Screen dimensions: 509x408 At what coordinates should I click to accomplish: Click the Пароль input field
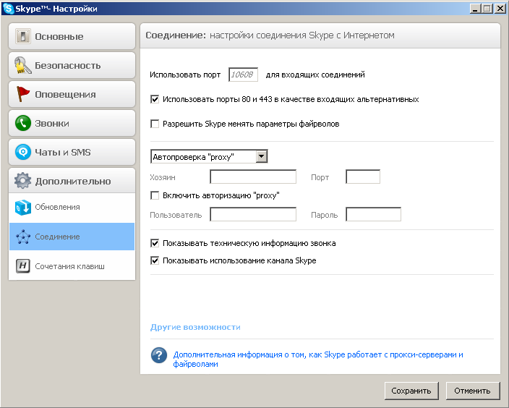click(373, 214)
